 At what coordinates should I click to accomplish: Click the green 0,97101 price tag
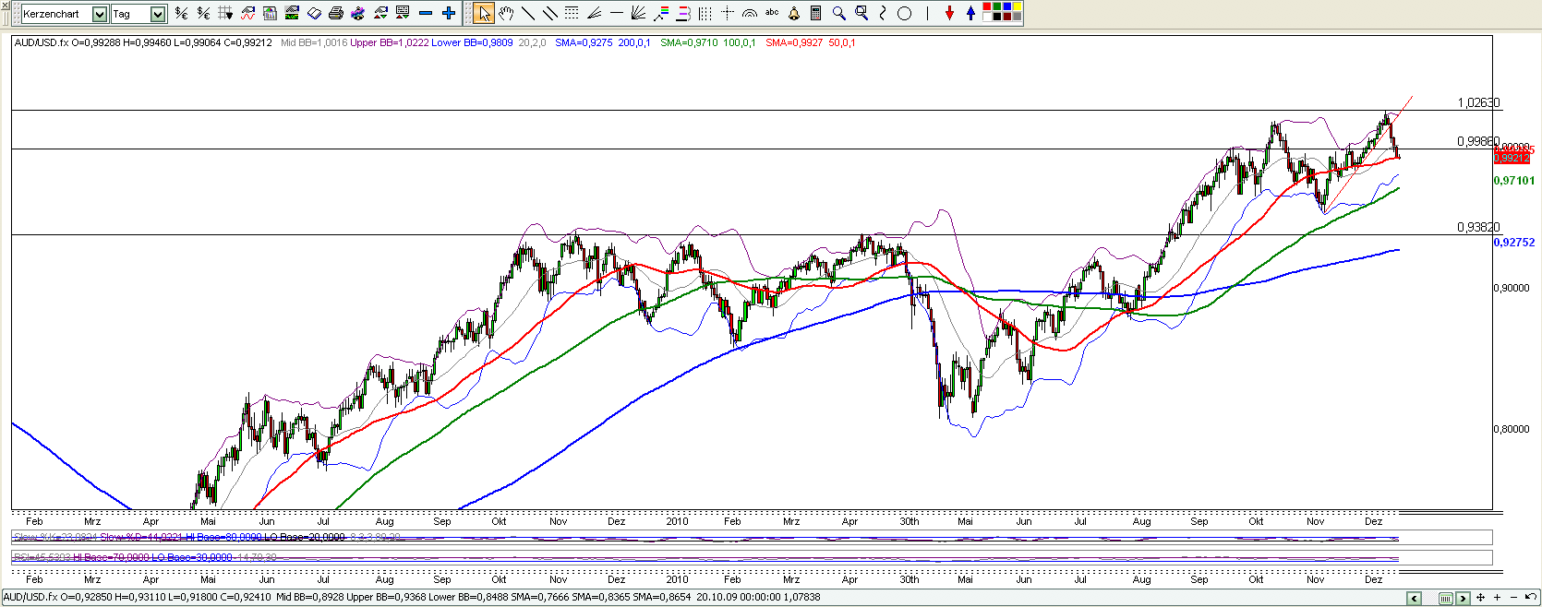click(1514, 181)
